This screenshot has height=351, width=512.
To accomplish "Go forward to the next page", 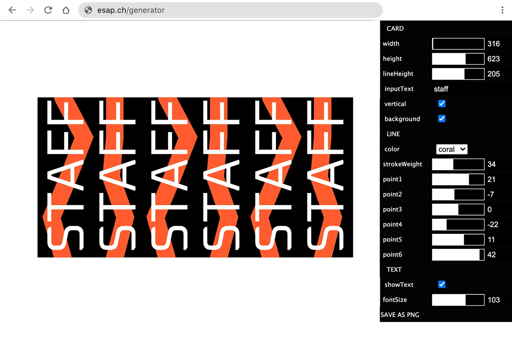I will click(30, 10).
